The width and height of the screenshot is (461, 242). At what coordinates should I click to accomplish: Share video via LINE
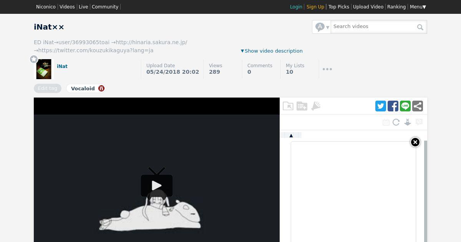pyautogui.click(x=405, y=106)
